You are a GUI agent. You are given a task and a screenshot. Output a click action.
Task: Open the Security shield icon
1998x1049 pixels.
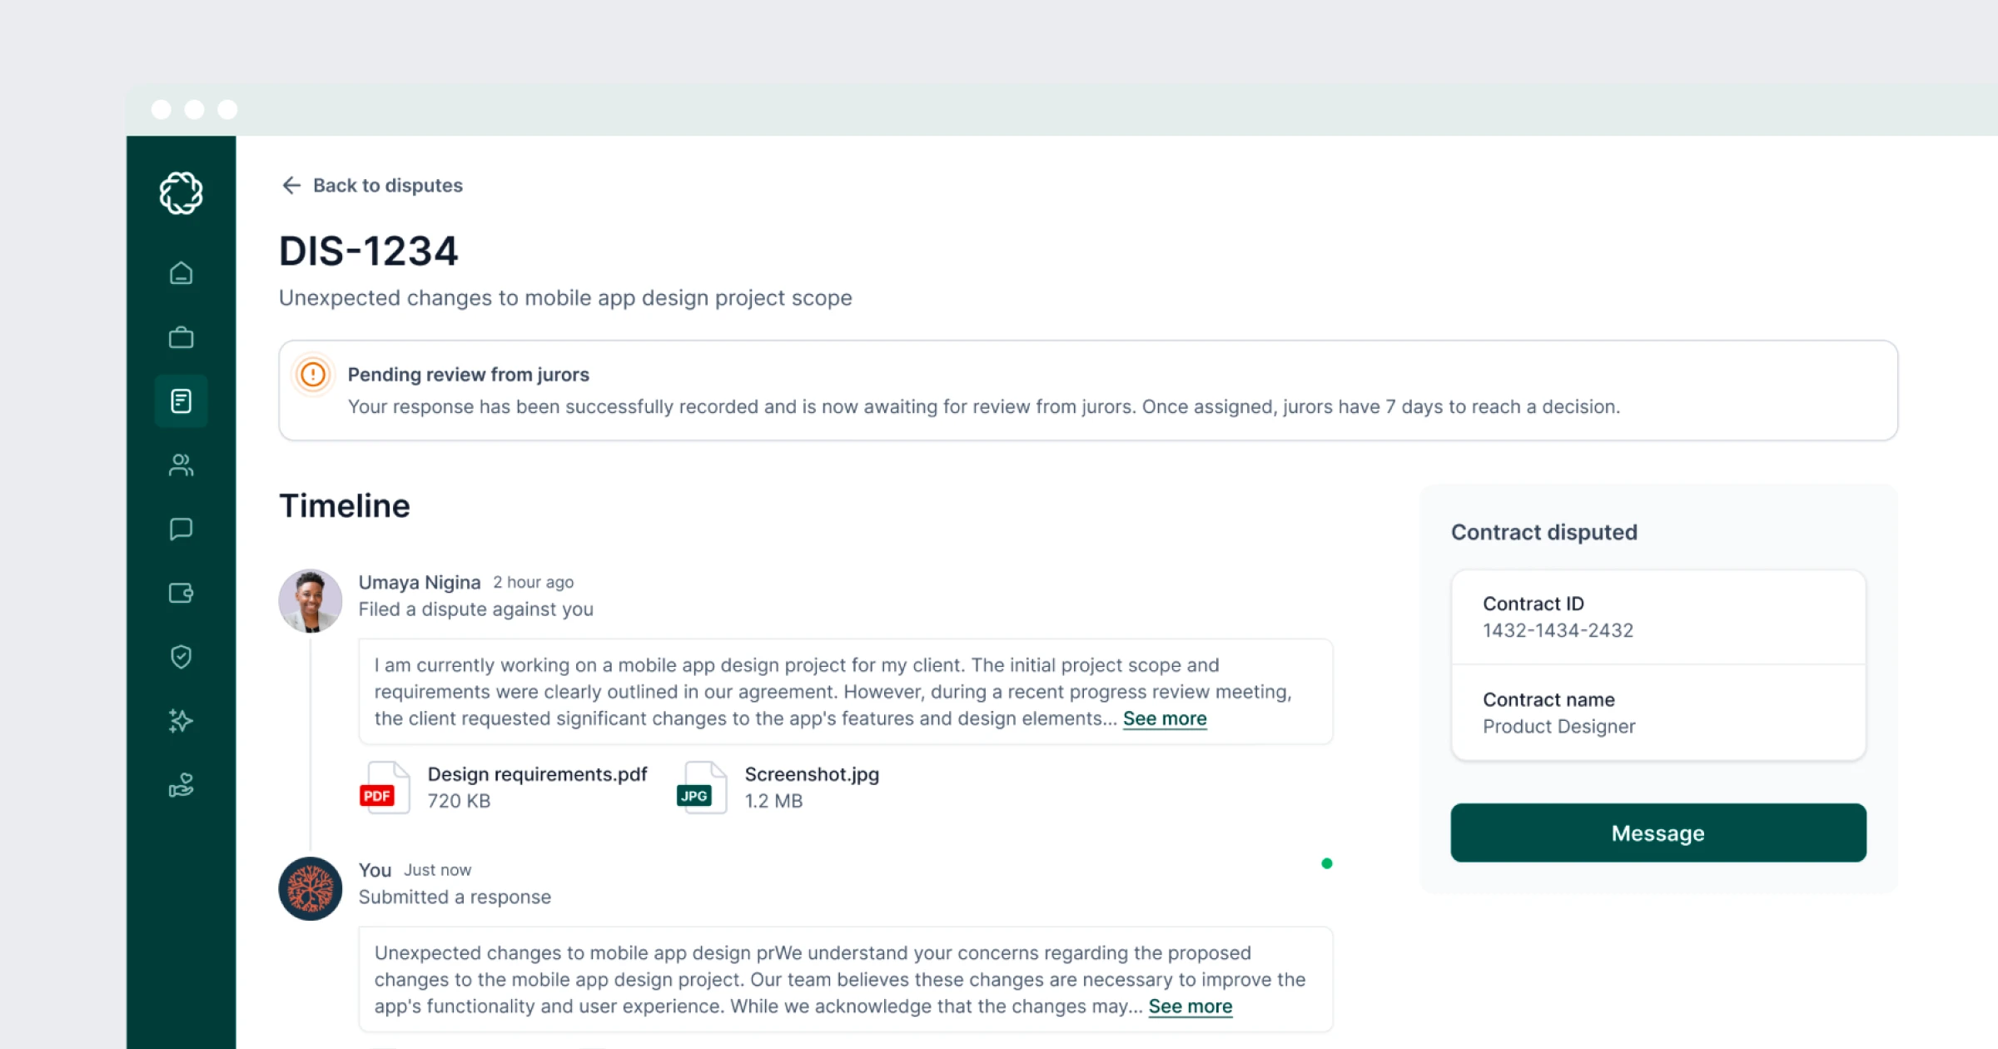tap(181, 657)
